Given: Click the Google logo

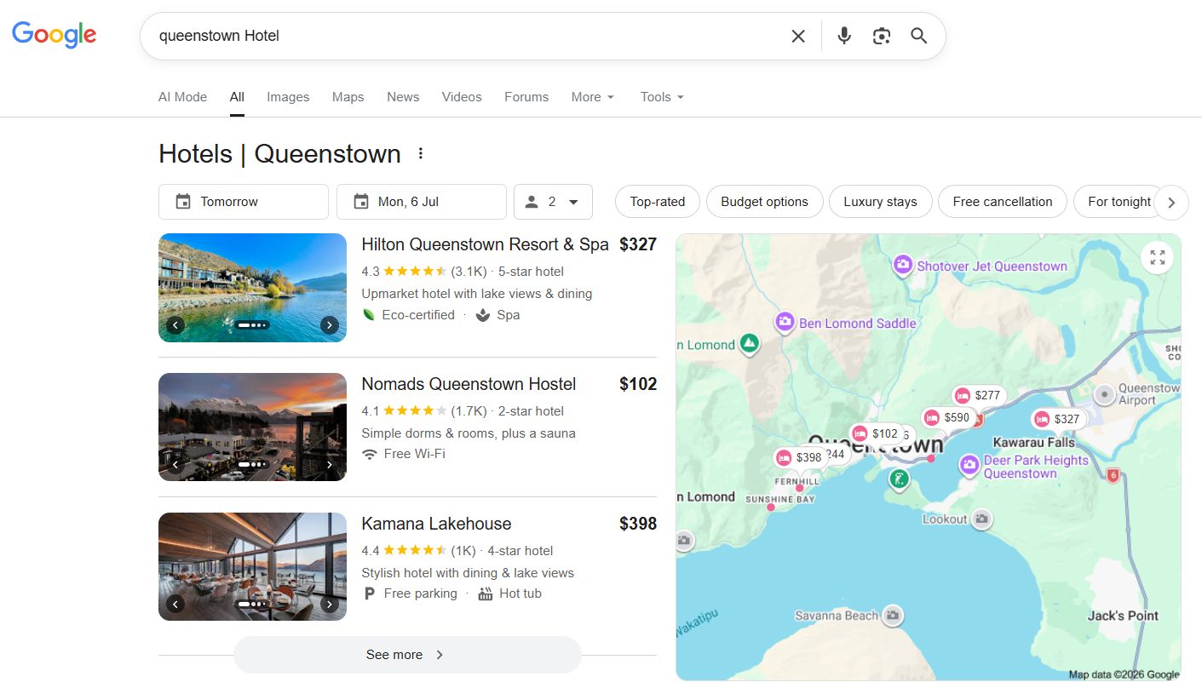Looking at the screenshot, I should 54,35.
